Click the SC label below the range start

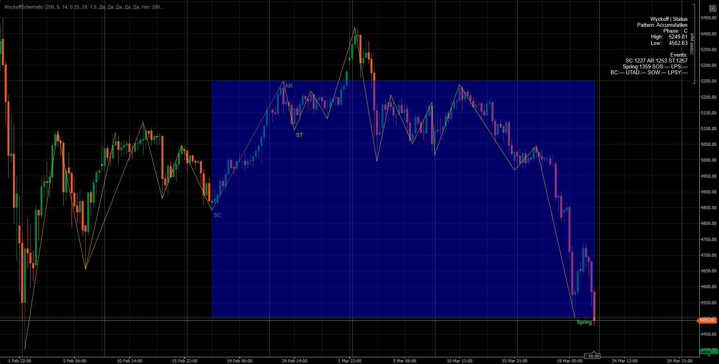coord(217,215)
